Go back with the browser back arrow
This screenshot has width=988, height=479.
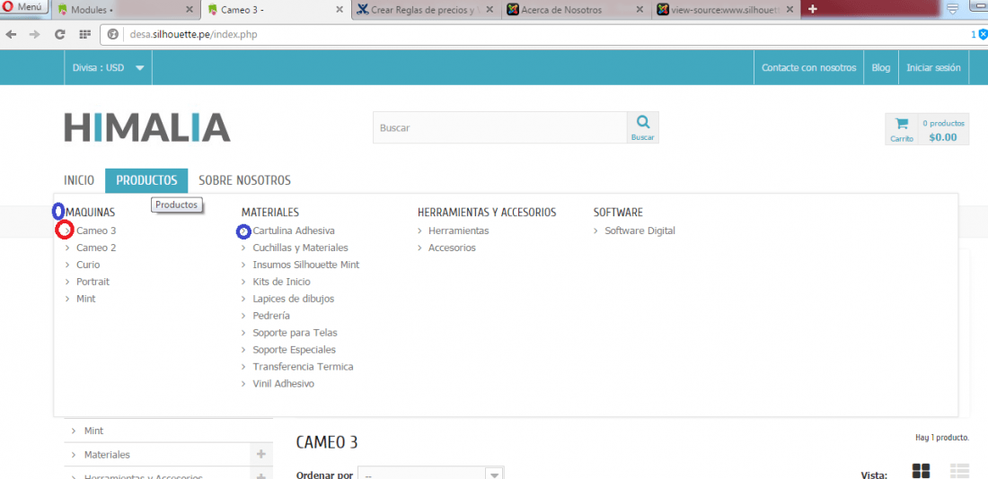11,35
